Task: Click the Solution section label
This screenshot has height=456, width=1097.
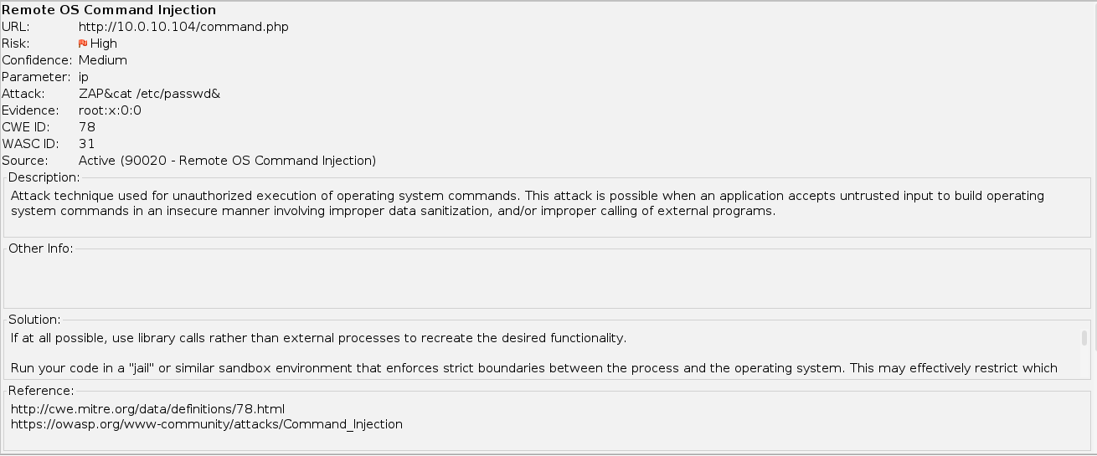Action: click(x=34, y=320)
